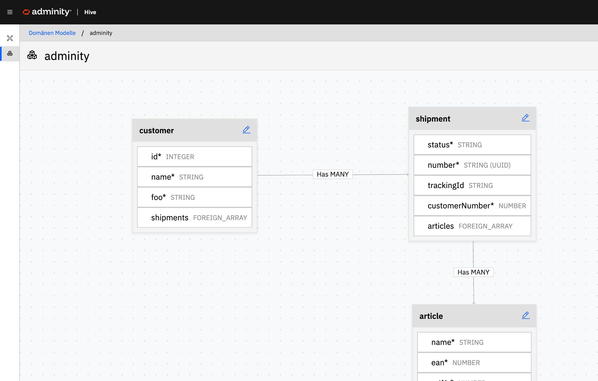Screen dimensions: 598x381
Task: Select the shipments FOREIGN_ARRAY field in customer
Action: pyautogui.click(x=195, y=218)
